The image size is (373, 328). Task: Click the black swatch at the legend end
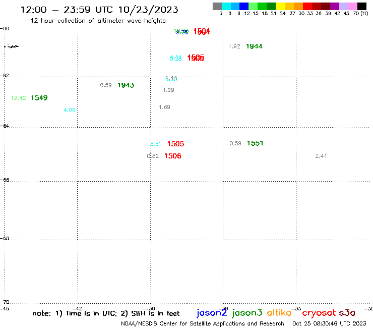pyautogui.click(x=362, y=6)
